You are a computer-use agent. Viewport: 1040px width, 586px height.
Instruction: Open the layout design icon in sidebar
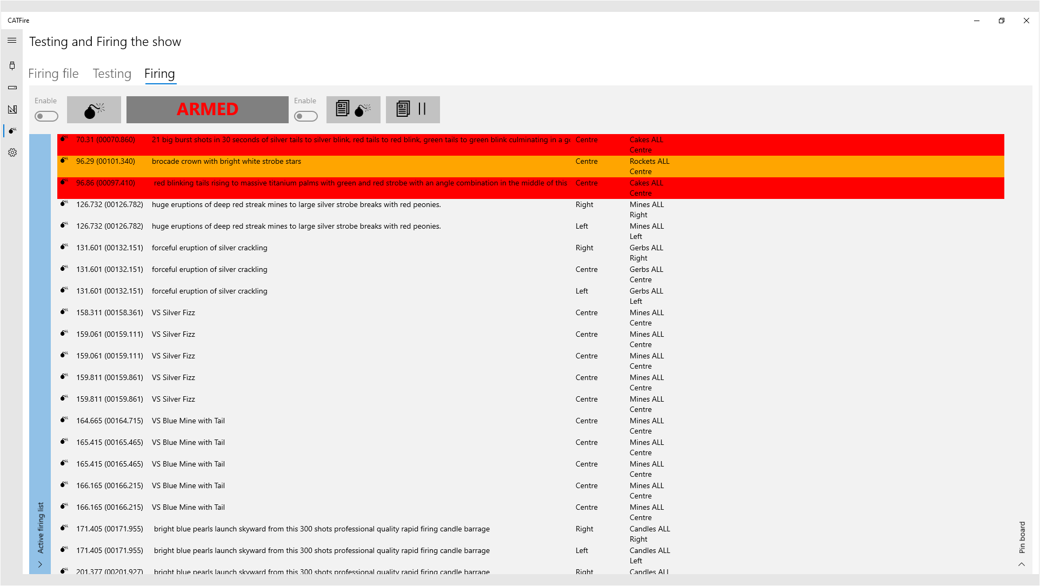pyautogui.click(x=12, y=109)
